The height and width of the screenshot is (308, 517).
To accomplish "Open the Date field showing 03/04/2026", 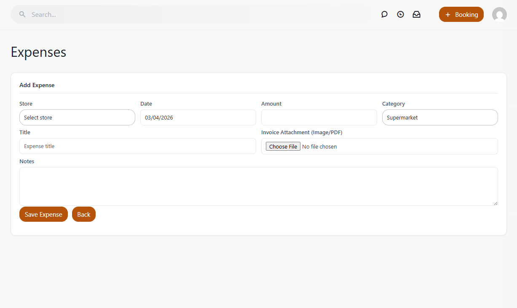I will point(198,117).
